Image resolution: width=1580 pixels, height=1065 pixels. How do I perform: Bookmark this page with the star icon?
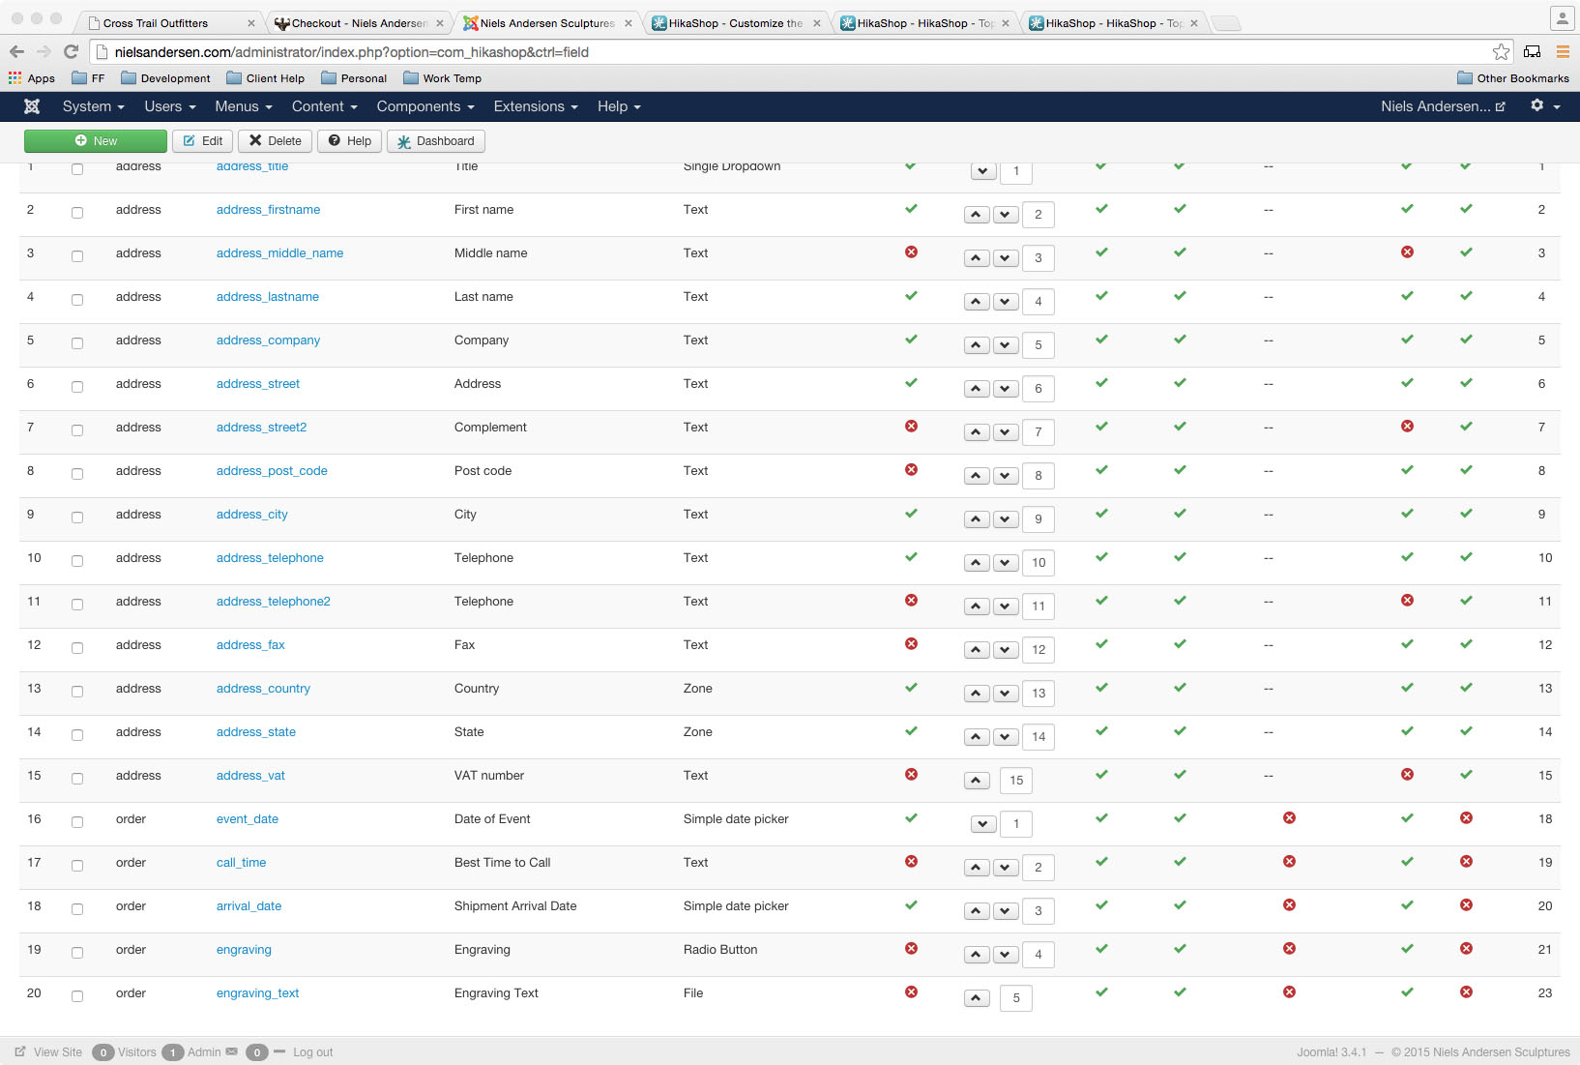[x=1501, y=52]
